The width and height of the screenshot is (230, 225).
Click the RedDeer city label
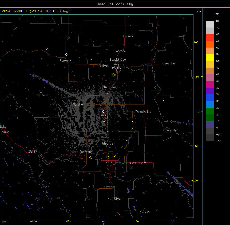(x=117, y=68)
